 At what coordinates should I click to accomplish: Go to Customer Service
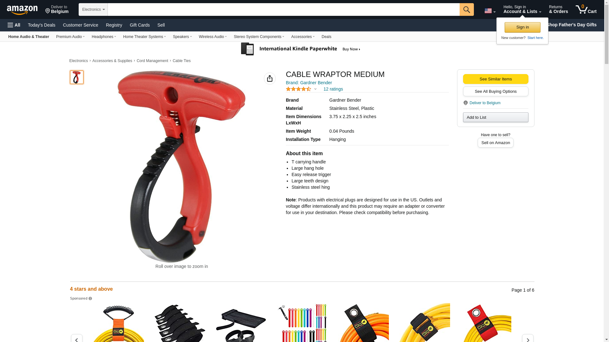[81, 25]
